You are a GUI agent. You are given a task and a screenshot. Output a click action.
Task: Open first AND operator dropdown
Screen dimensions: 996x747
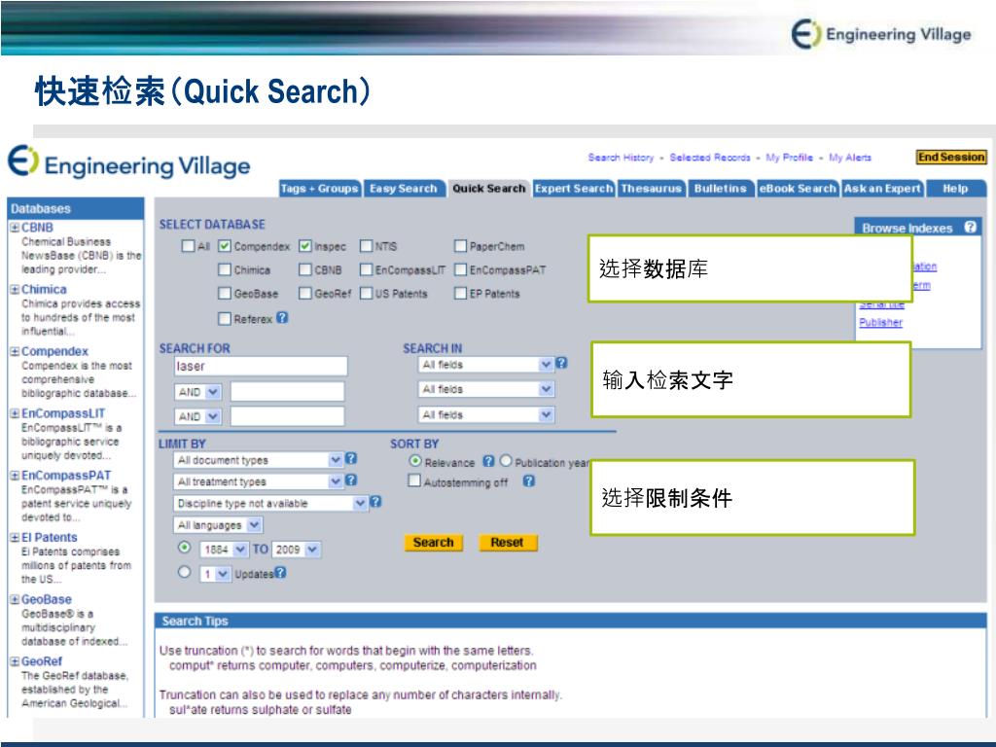click(x=197, y=392)
